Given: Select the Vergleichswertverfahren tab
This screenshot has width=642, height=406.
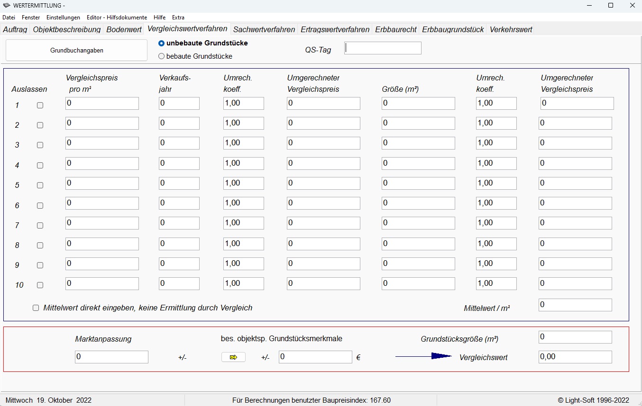Looking at the screenshot, I should click(187, 28).
